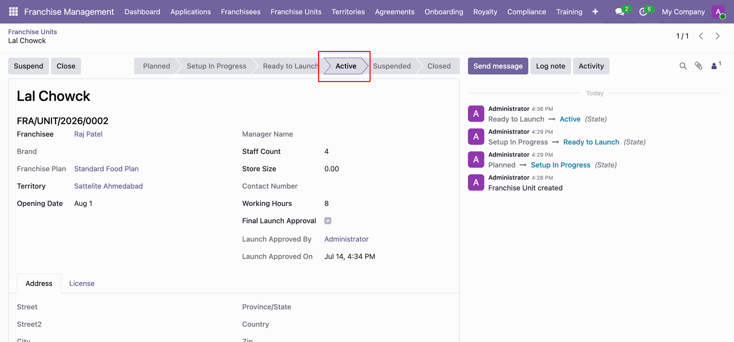Viewport: 734px width, 342px height.
Task: Click the Administrator avatar beside Franchise Unit created
Action: click(476, 182)
